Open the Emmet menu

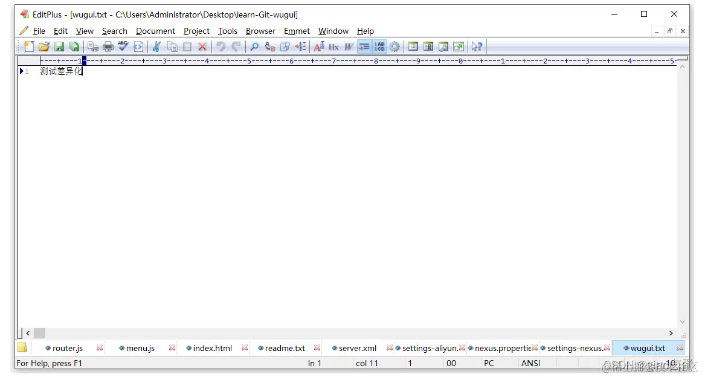[297, 31]
